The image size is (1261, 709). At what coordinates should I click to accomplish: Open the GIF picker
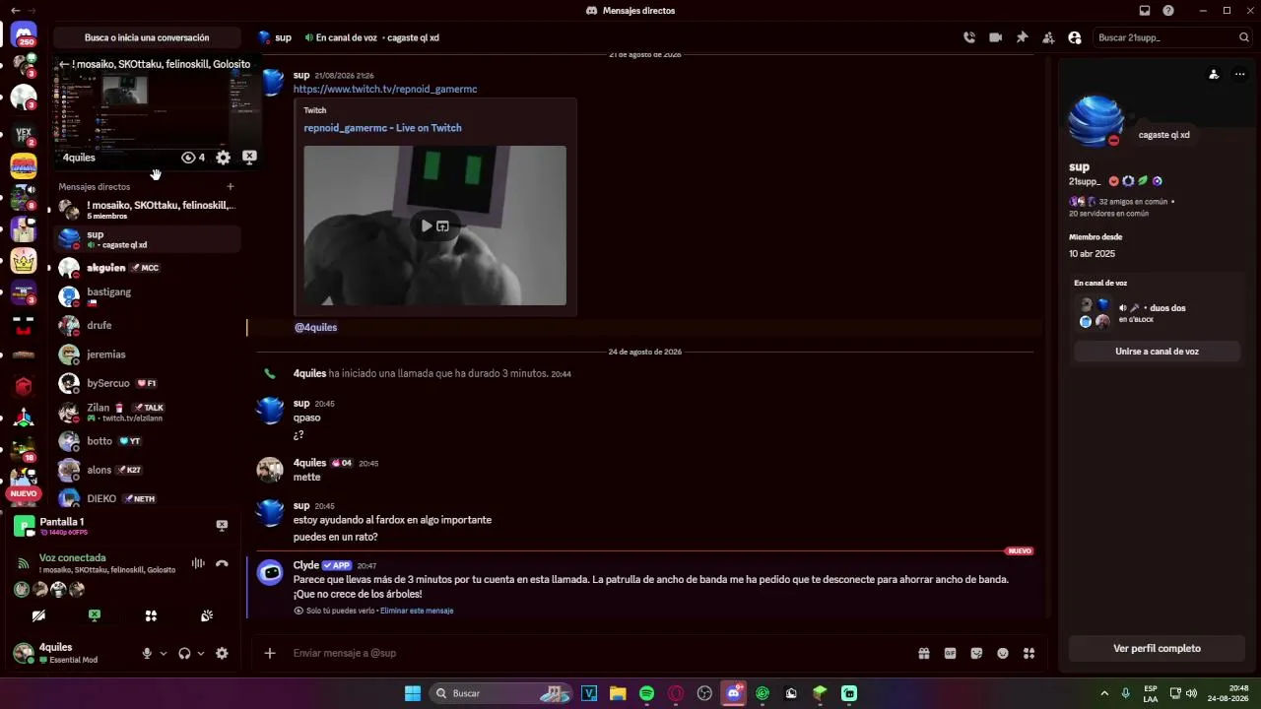[951, 653]
